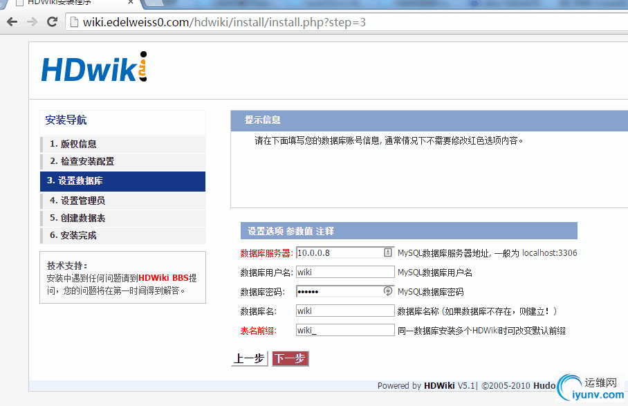Open step 1. 版权信息 in navigation
Screen dimensions: 628x406
click(123, 144)
